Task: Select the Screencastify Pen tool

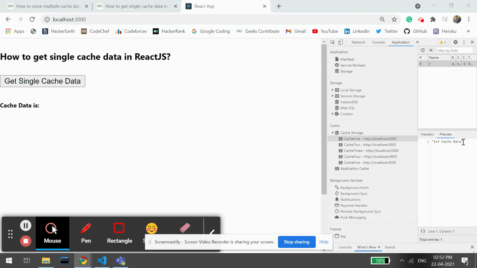Action: coord(86,233)
